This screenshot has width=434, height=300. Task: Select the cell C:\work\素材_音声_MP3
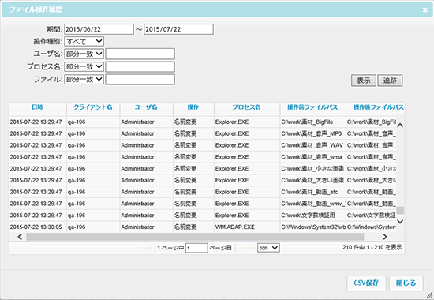click(312, 133)
